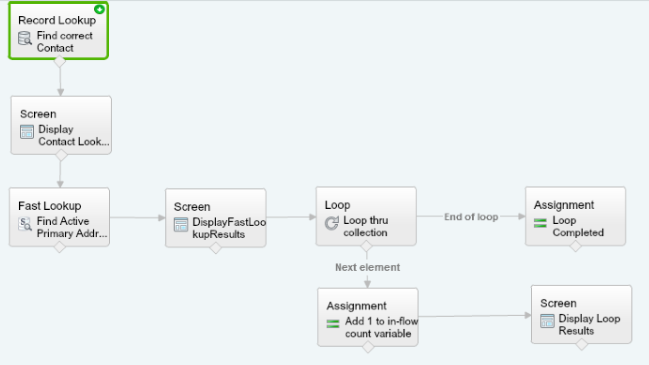This screenshot has width=649, height=365.
Task: Click the Record Lookup database icon
Action: tap(24, 38)
